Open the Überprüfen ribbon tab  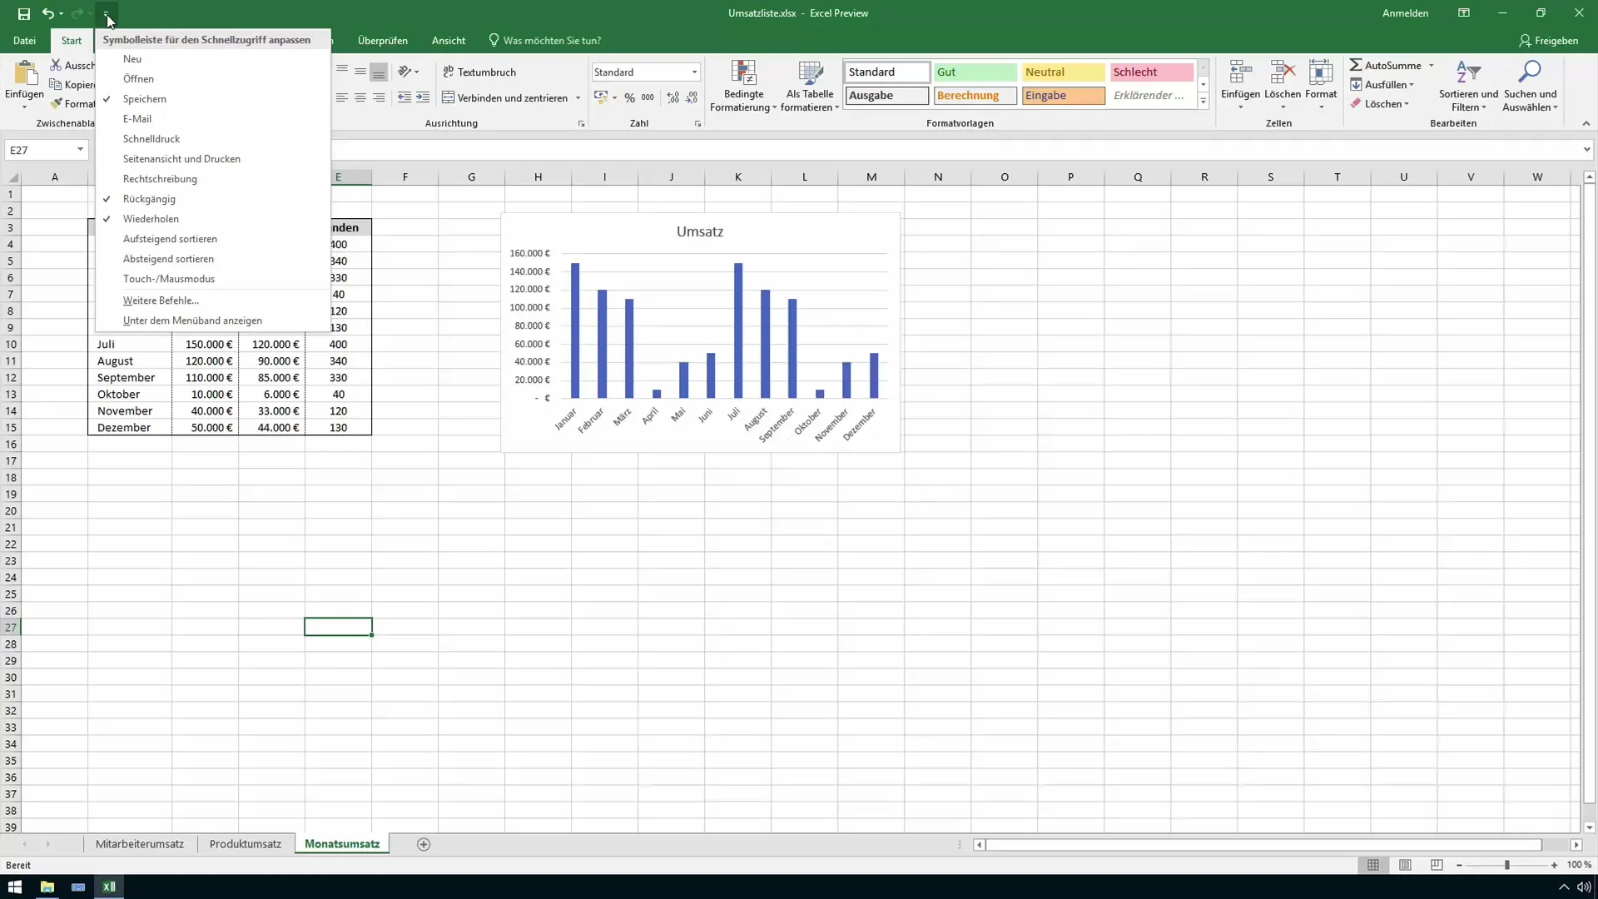click(x=383, y=40)
